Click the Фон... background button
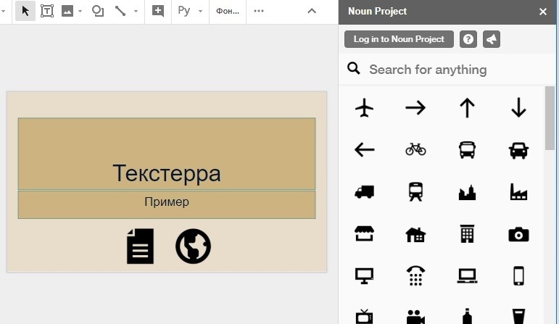The height and width of the screenshot is (324, 559). pyautogui.click(x=228, y=11)
